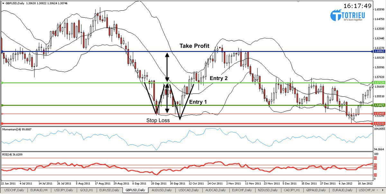Open the NZDUSD,Daily tab
Screen dimensions: 386x194
[267, 190]
